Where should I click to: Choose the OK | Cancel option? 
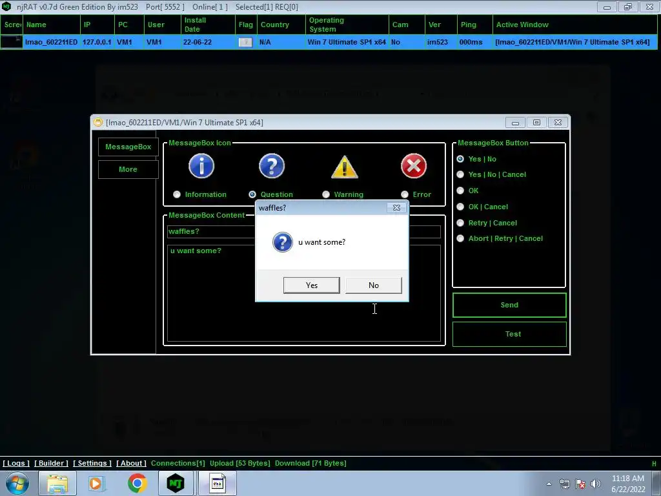point(460,207)
